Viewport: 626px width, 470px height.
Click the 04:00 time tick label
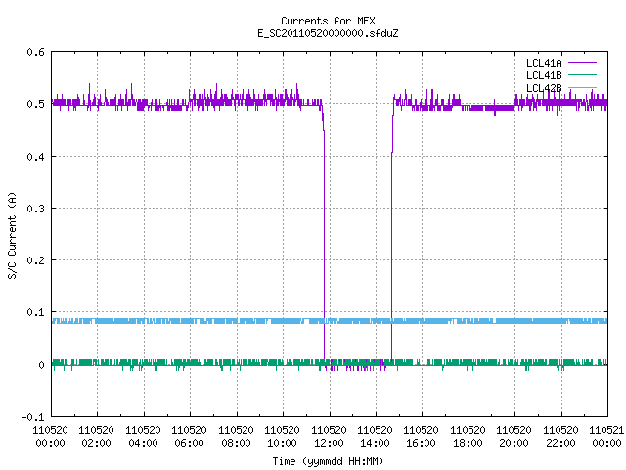click(x=144, y=443)
